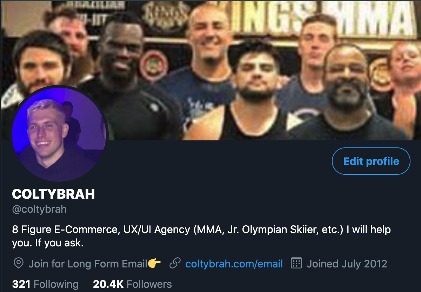Image resolution: width=421 pixels, height=292 pixels.
Task: Open the circular profile avatar photo
Action: (59, 133)
